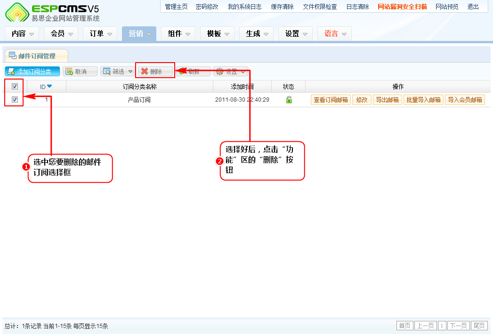This screenshot has height=335, width=493.
Task: Click the 网站漏洞安全扫描 link
Action: 402,7
